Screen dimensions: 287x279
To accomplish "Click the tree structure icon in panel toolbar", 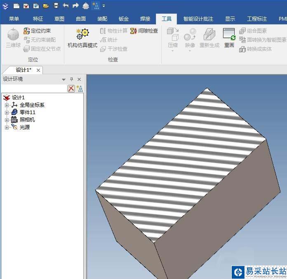I will (80, 89).
